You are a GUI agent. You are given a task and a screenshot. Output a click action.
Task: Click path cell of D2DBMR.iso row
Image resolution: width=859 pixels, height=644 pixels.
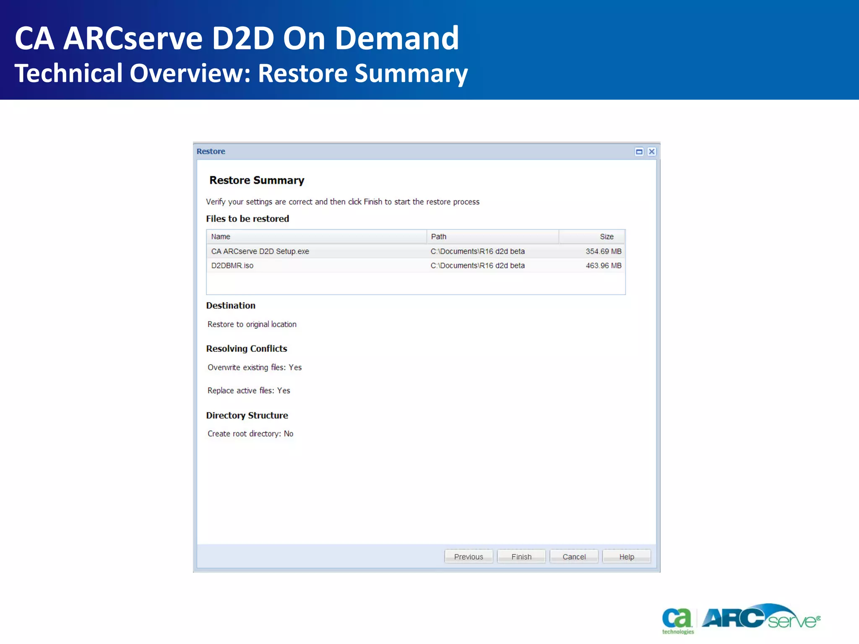point(478,265)
